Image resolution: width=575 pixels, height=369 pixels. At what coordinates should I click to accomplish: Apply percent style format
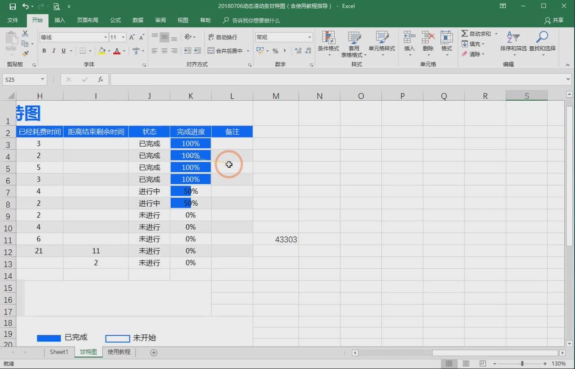point(275,51)
